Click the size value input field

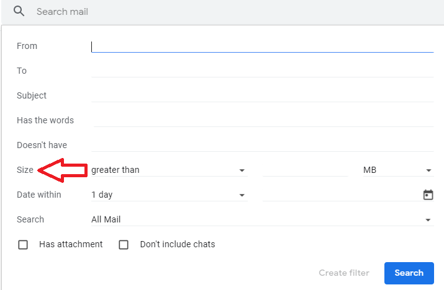click(306, 170)
